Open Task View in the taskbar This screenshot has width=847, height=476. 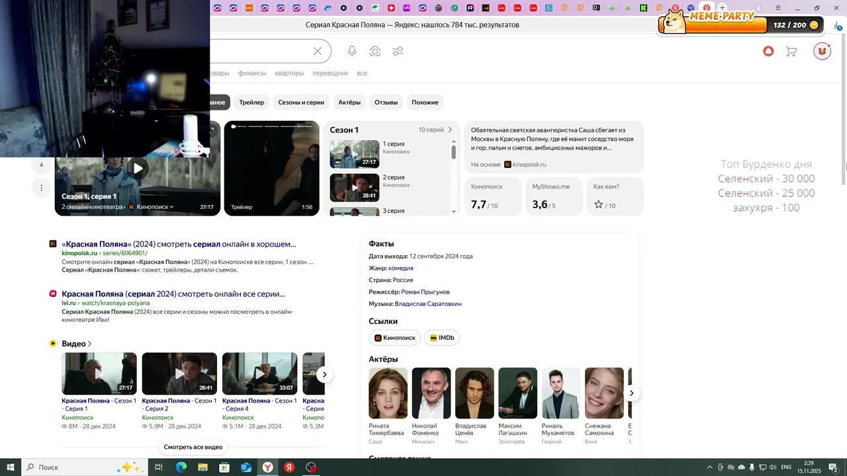tap(159, 467)
